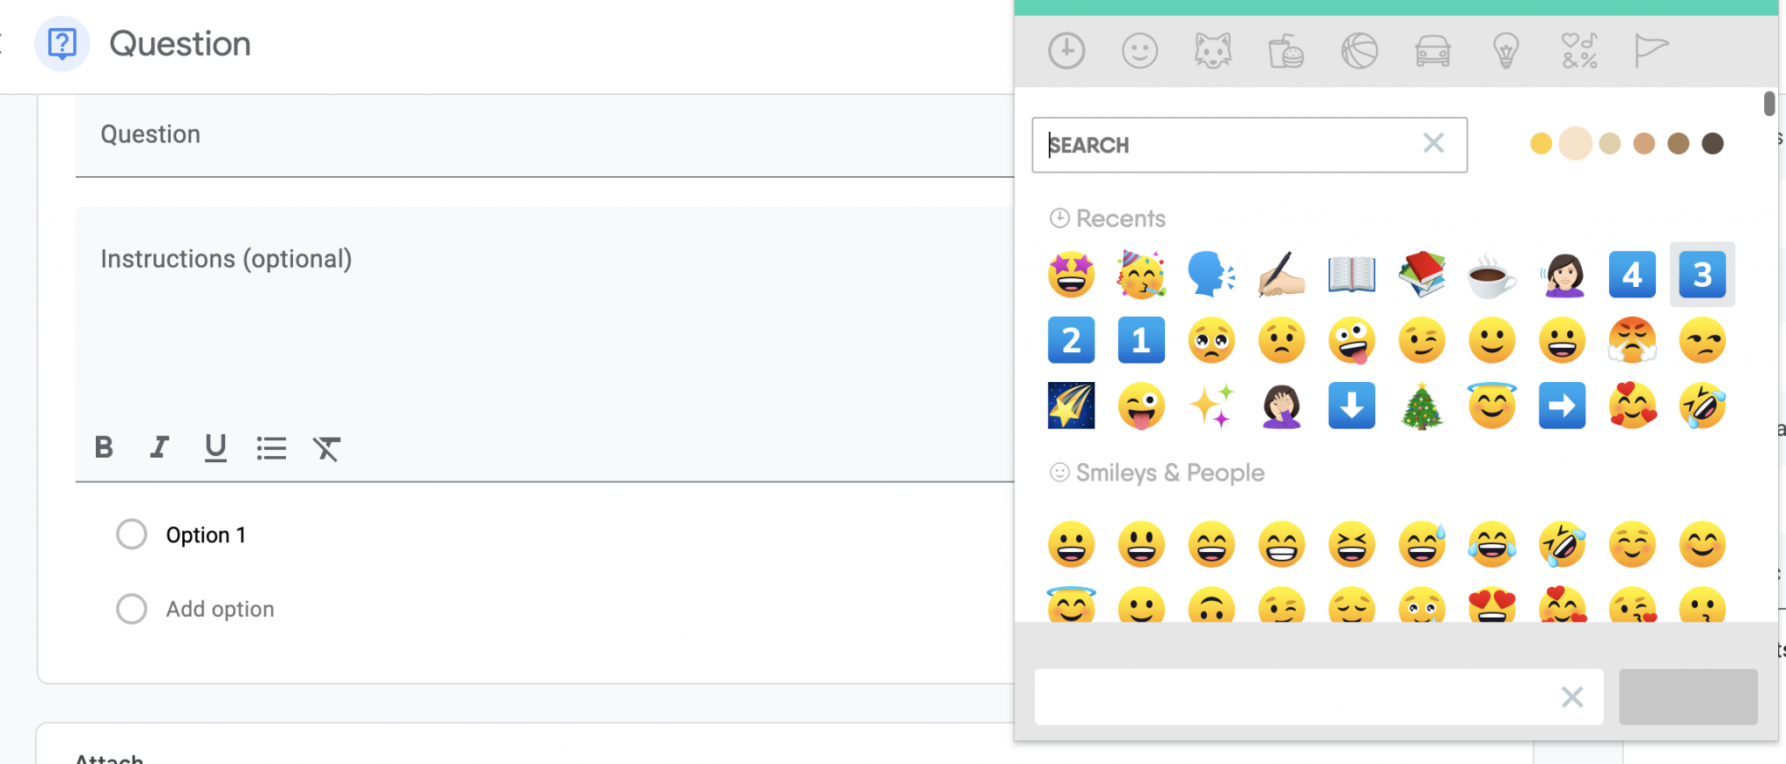This screenshot has width=1786, height=764.
Task: Choose the darkest skin tone swatch
Action: (1713, 144)
